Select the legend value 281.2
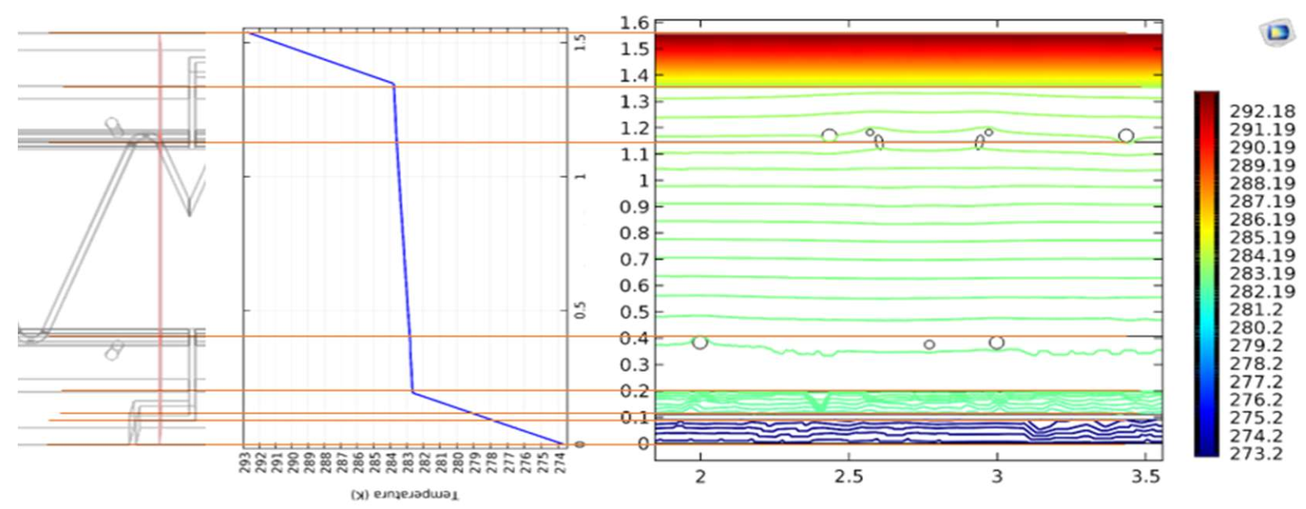Viewport: 1306px width, 509px height. [1257, 309]
